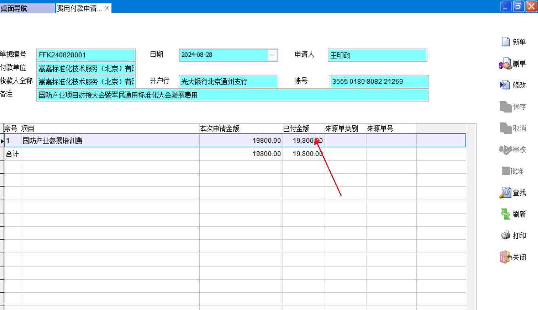Click the restore window button in title bar
The width and height of the screenshot is (538, 310).
coord(518,7)
